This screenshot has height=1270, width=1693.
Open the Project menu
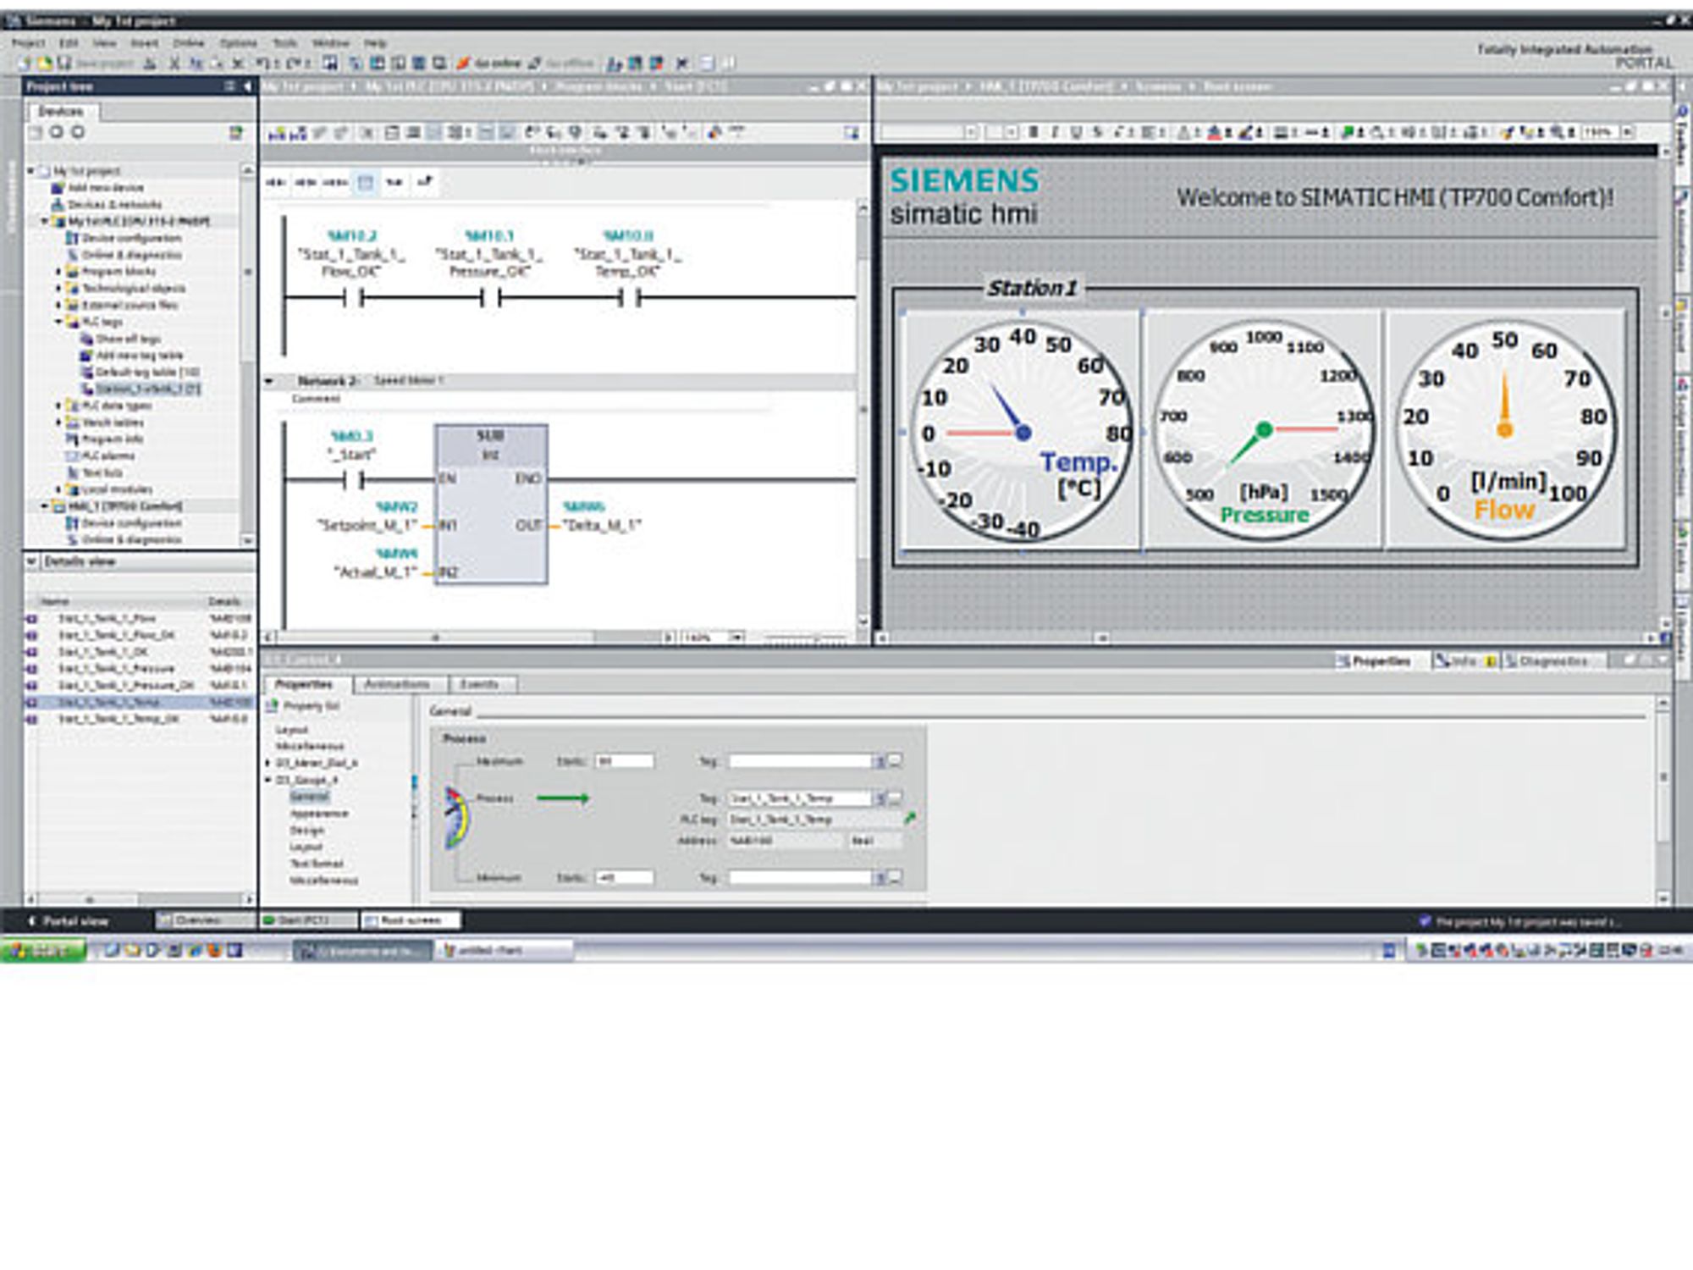point(28,42)
